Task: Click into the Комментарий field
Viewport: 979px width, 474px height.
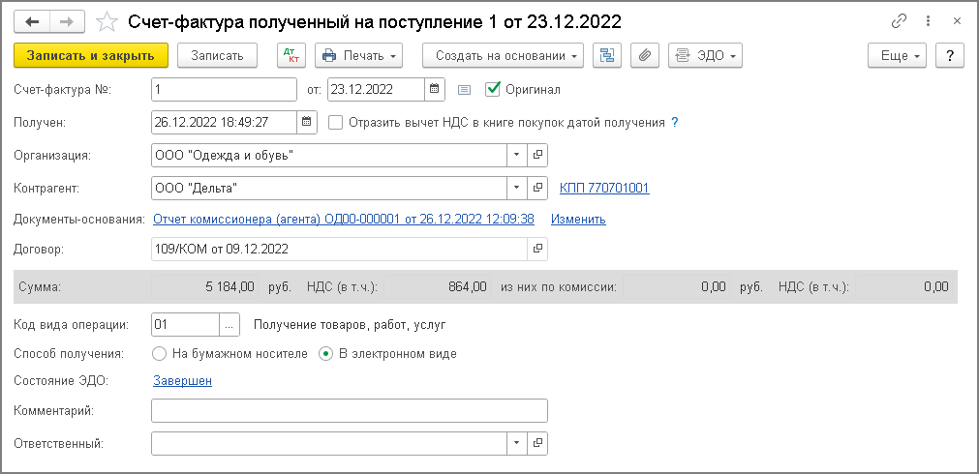Action: click(349, 411)
